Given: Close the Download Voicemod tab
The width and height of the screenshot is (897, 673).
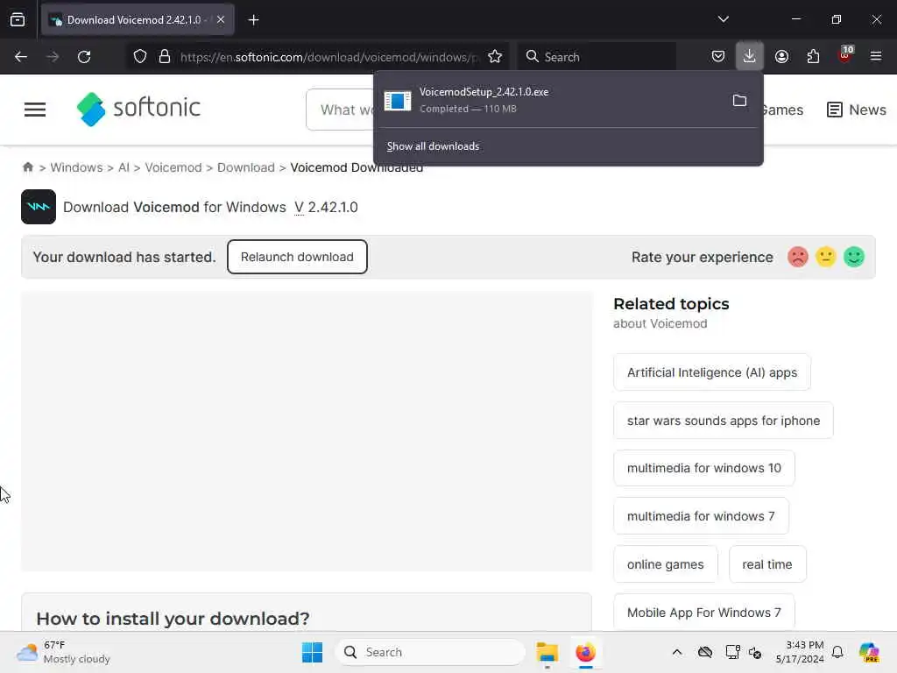Looking at the screenshot, I should (x=221, y=20).
